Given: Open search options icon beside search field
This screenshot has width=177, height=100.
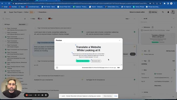Looking at the screenshot, I should coord(25,19).
